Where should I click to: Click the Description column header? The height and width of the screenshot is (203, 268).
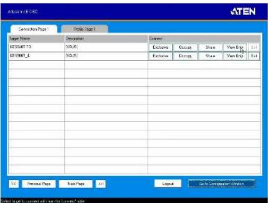(x=106, y=39)
